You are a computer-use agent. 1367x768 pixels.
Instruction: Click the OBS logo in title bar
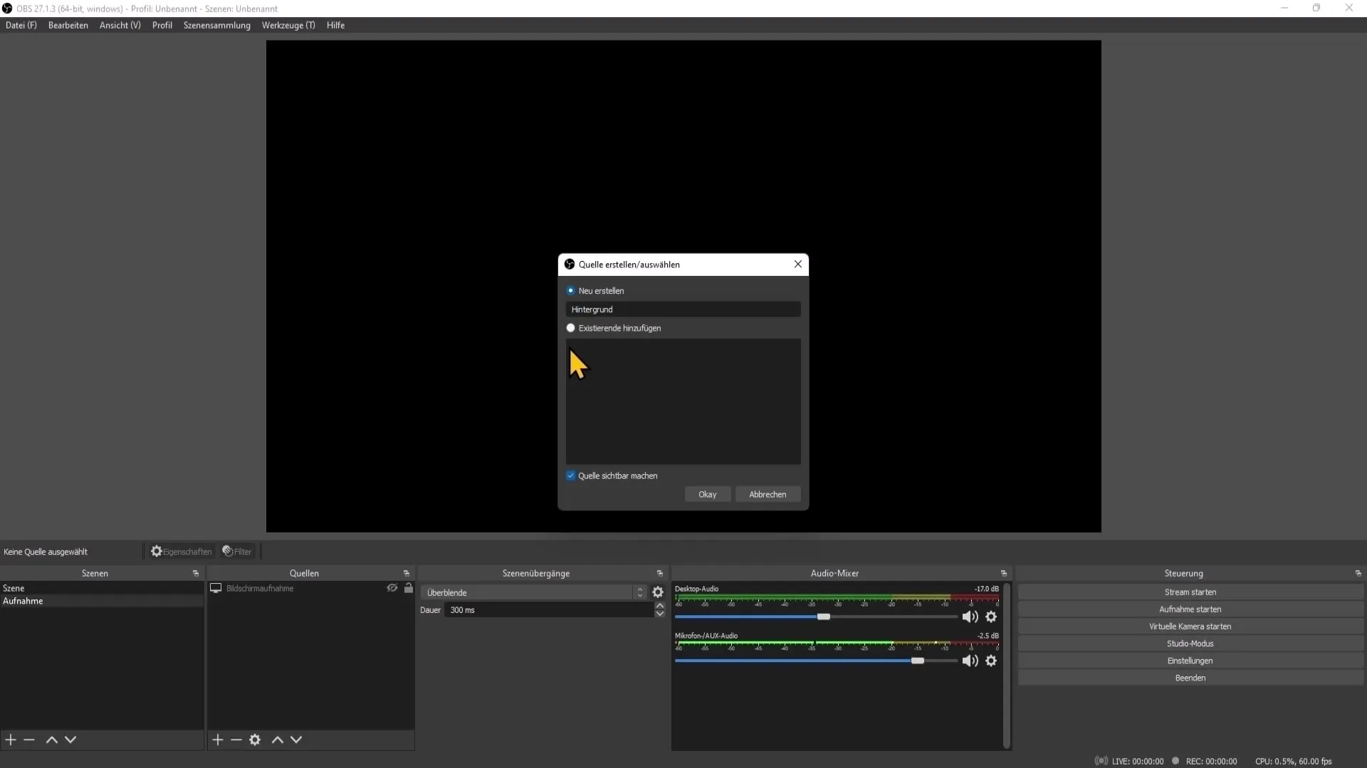(7, 9)
